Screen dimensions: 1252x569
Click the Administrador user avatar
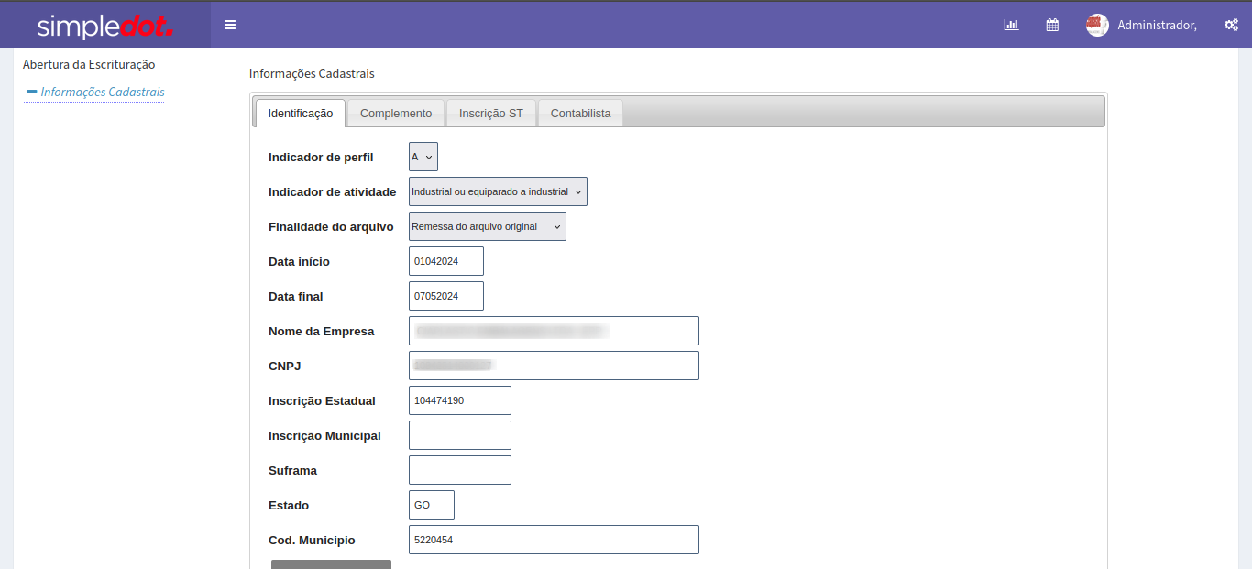pos(1097,25)
